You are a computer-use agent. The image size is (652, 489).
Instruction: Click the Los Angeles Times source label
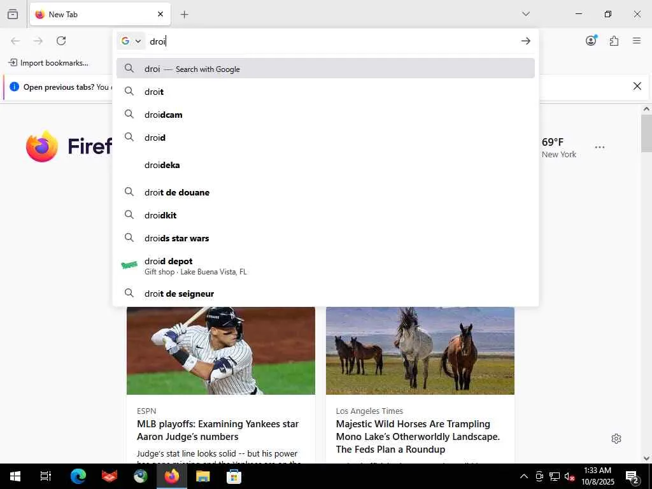point(369,411)
